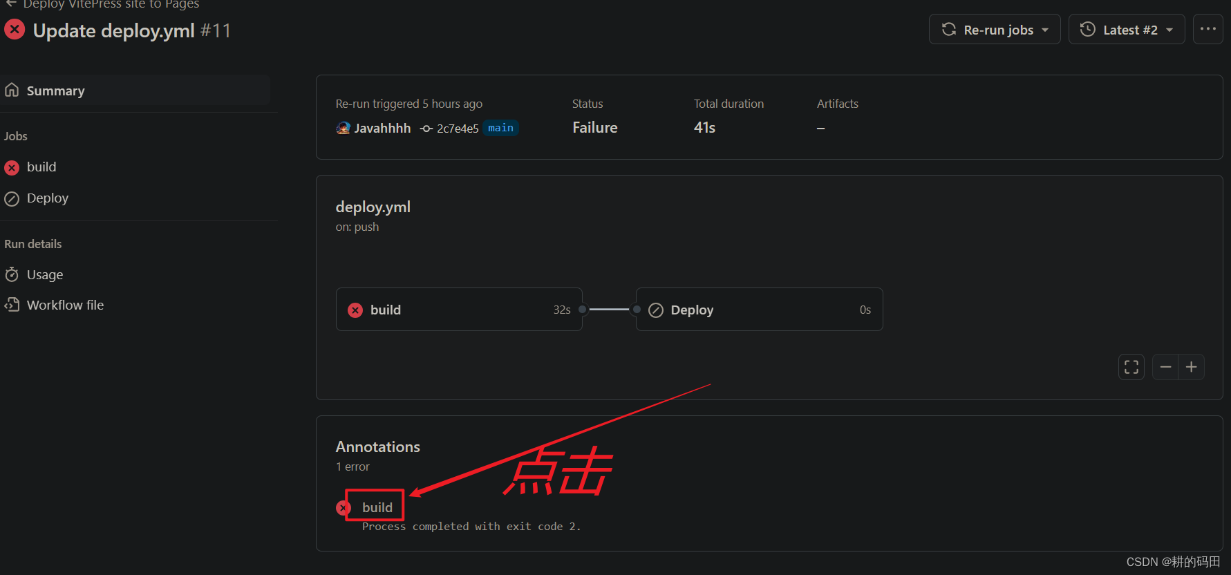Click the commit icon before 2c7e4e5
The image size is (1231, 575).
click(426, 129)
